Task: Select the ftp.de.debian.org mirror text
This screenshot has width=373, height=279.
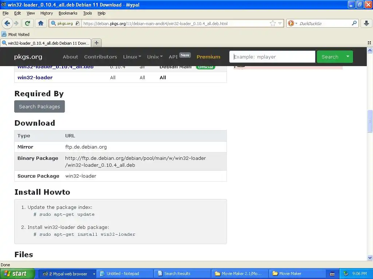Action: [x=86, y=147]
